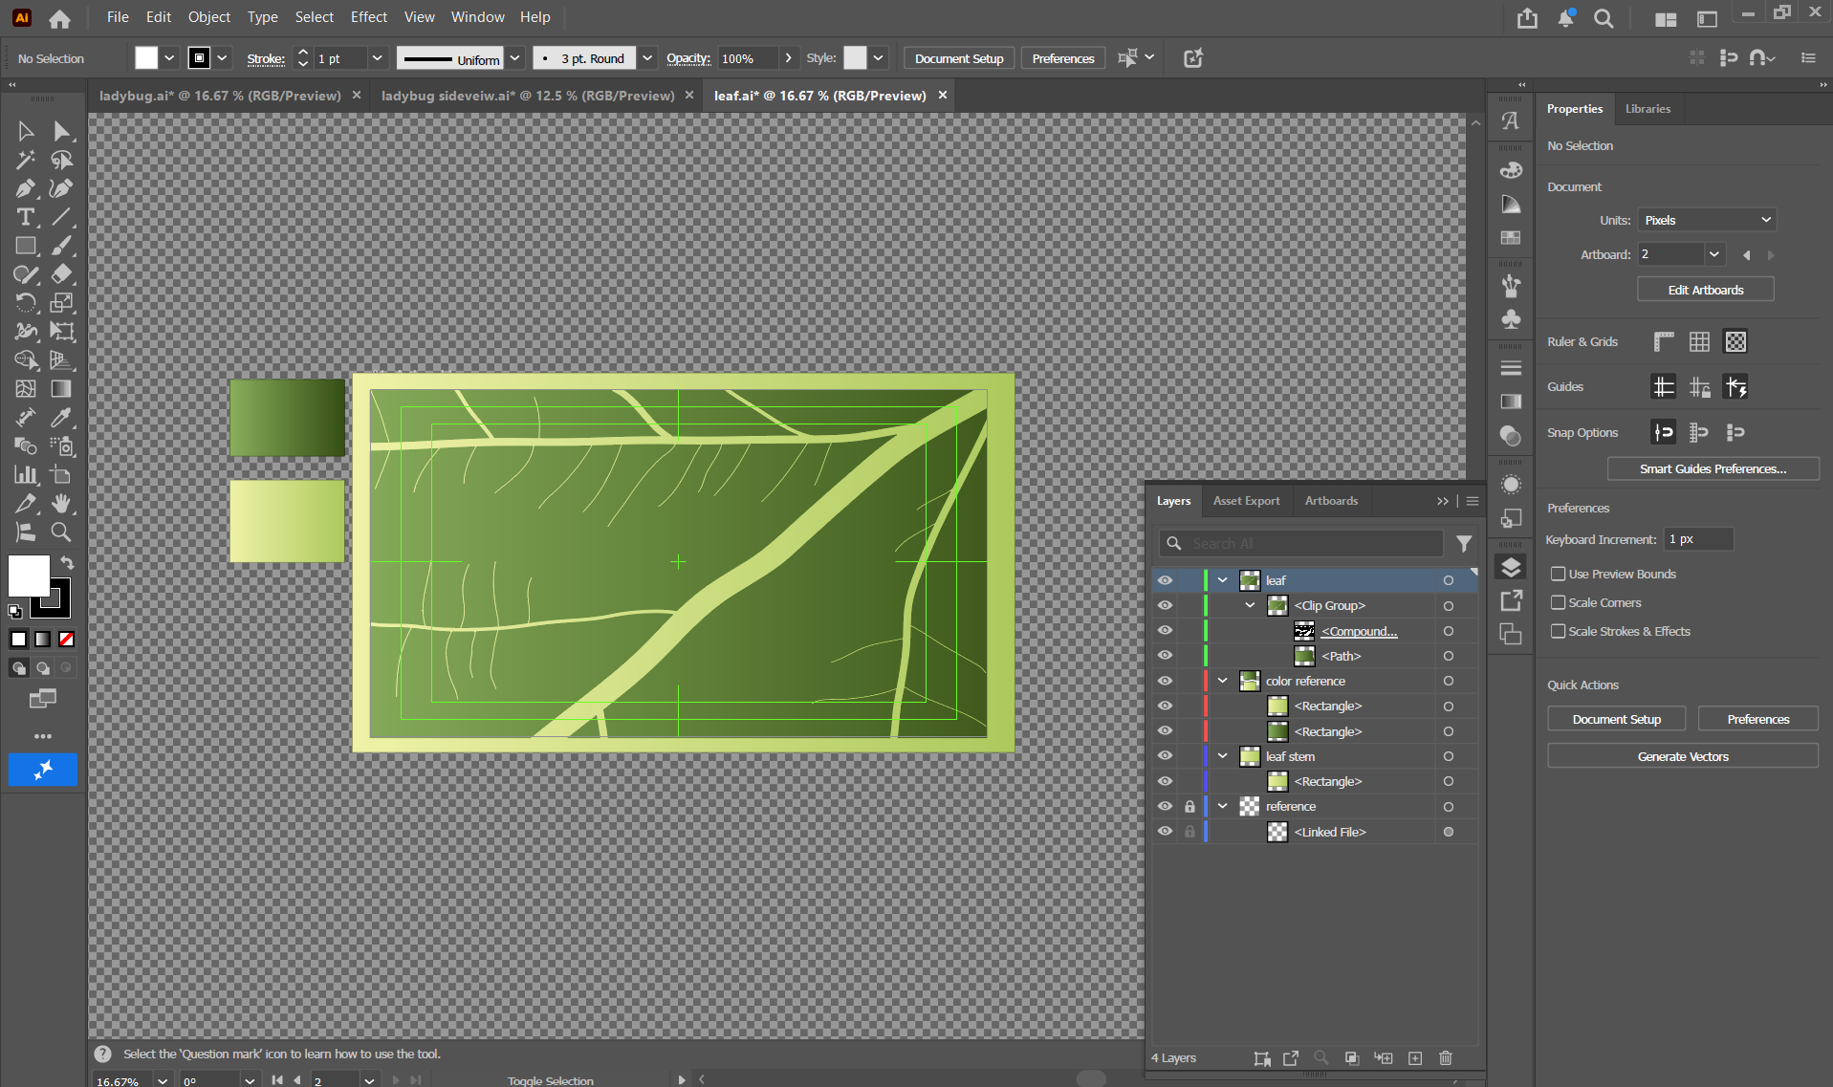Enable Scale Corners checkbox
Image resolution: width=1833 pixels, height=1087 pixels.
1559,602
